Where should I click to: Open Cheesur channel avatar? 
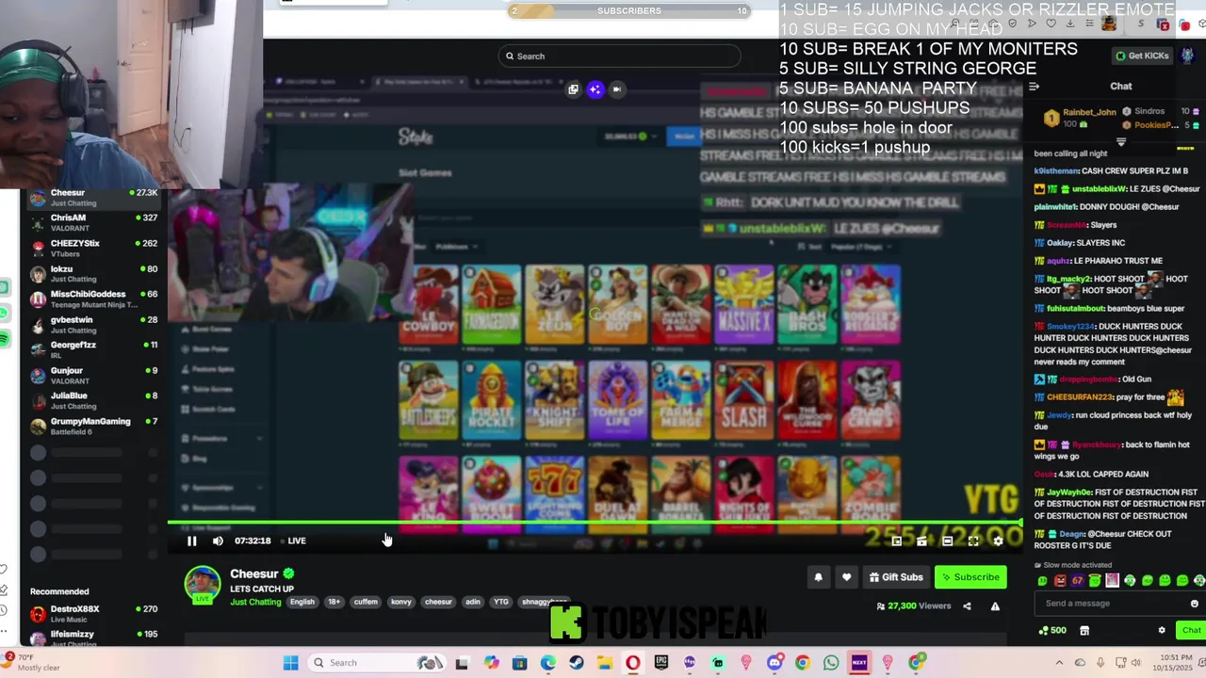pos(203,584)
